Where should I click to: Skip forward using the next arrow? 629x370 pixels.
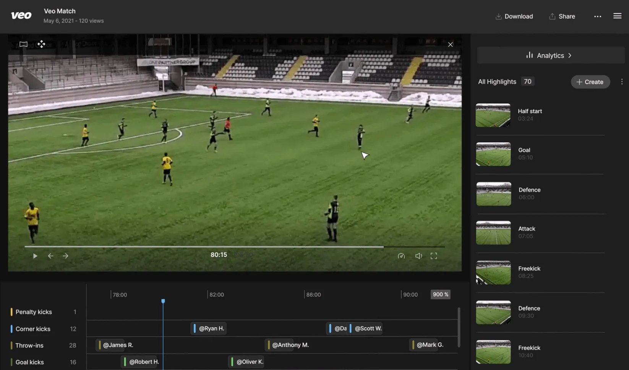click(65, 255)
